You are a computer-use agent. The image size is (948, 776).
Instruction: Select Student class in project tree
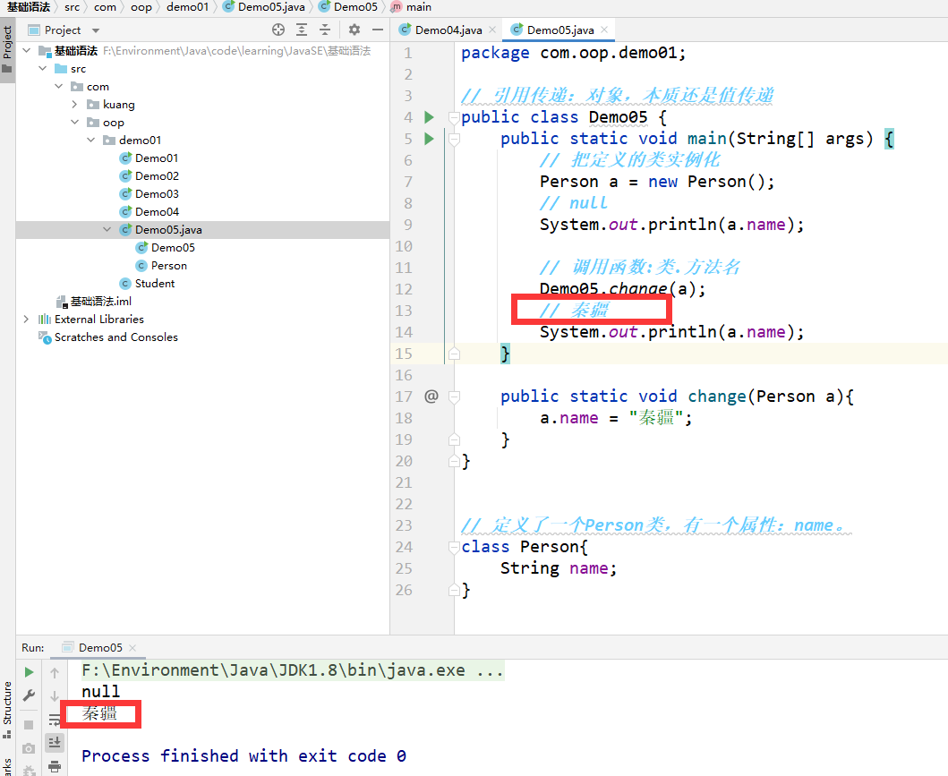click(155, 284)
